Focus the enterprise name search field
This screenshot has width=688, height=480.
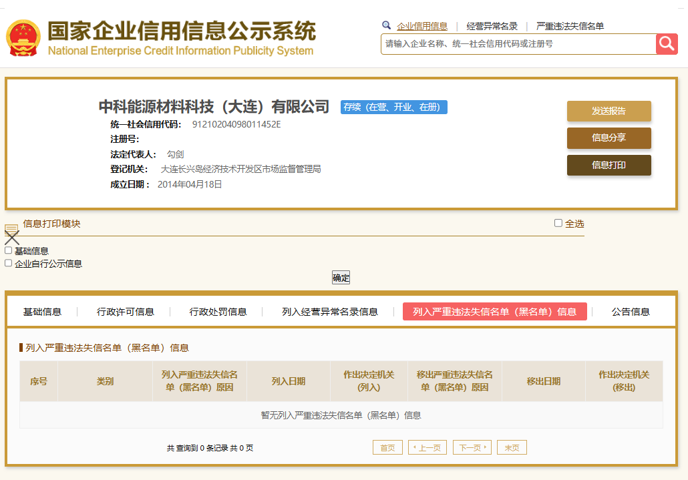tap(518, 44)
